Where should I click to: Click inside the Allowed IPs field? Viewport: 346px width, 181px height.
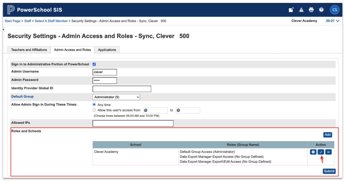(133, 123)
